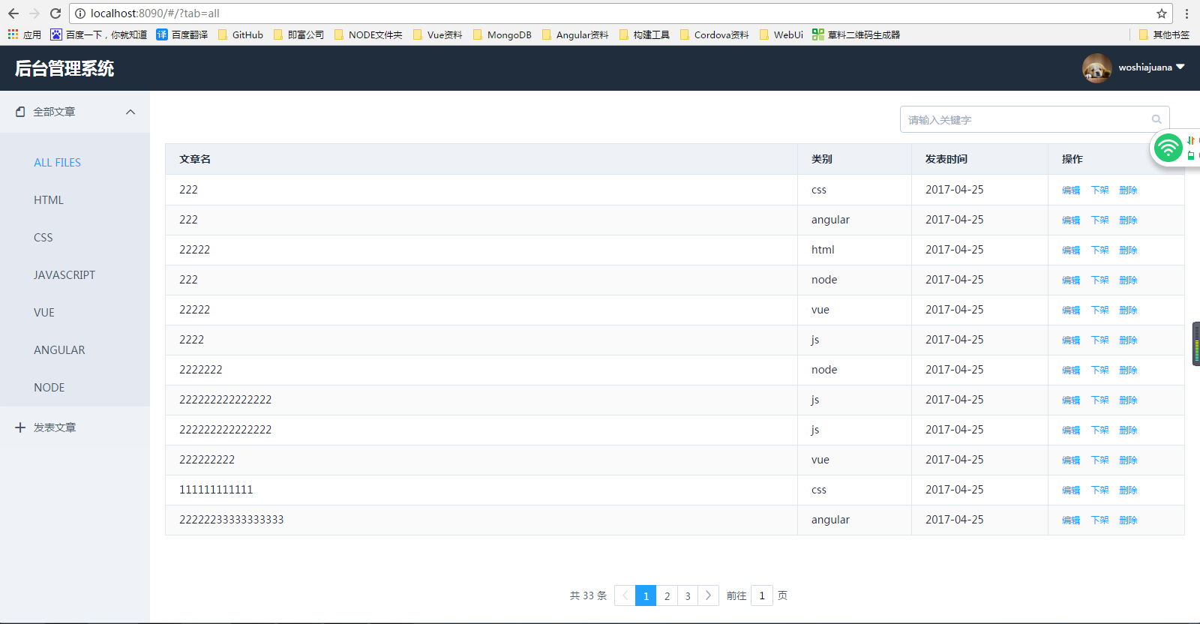Click 下架 for article 111111111111
The height and width of the screenshot is (624, 1200).
pos(1099,490)
